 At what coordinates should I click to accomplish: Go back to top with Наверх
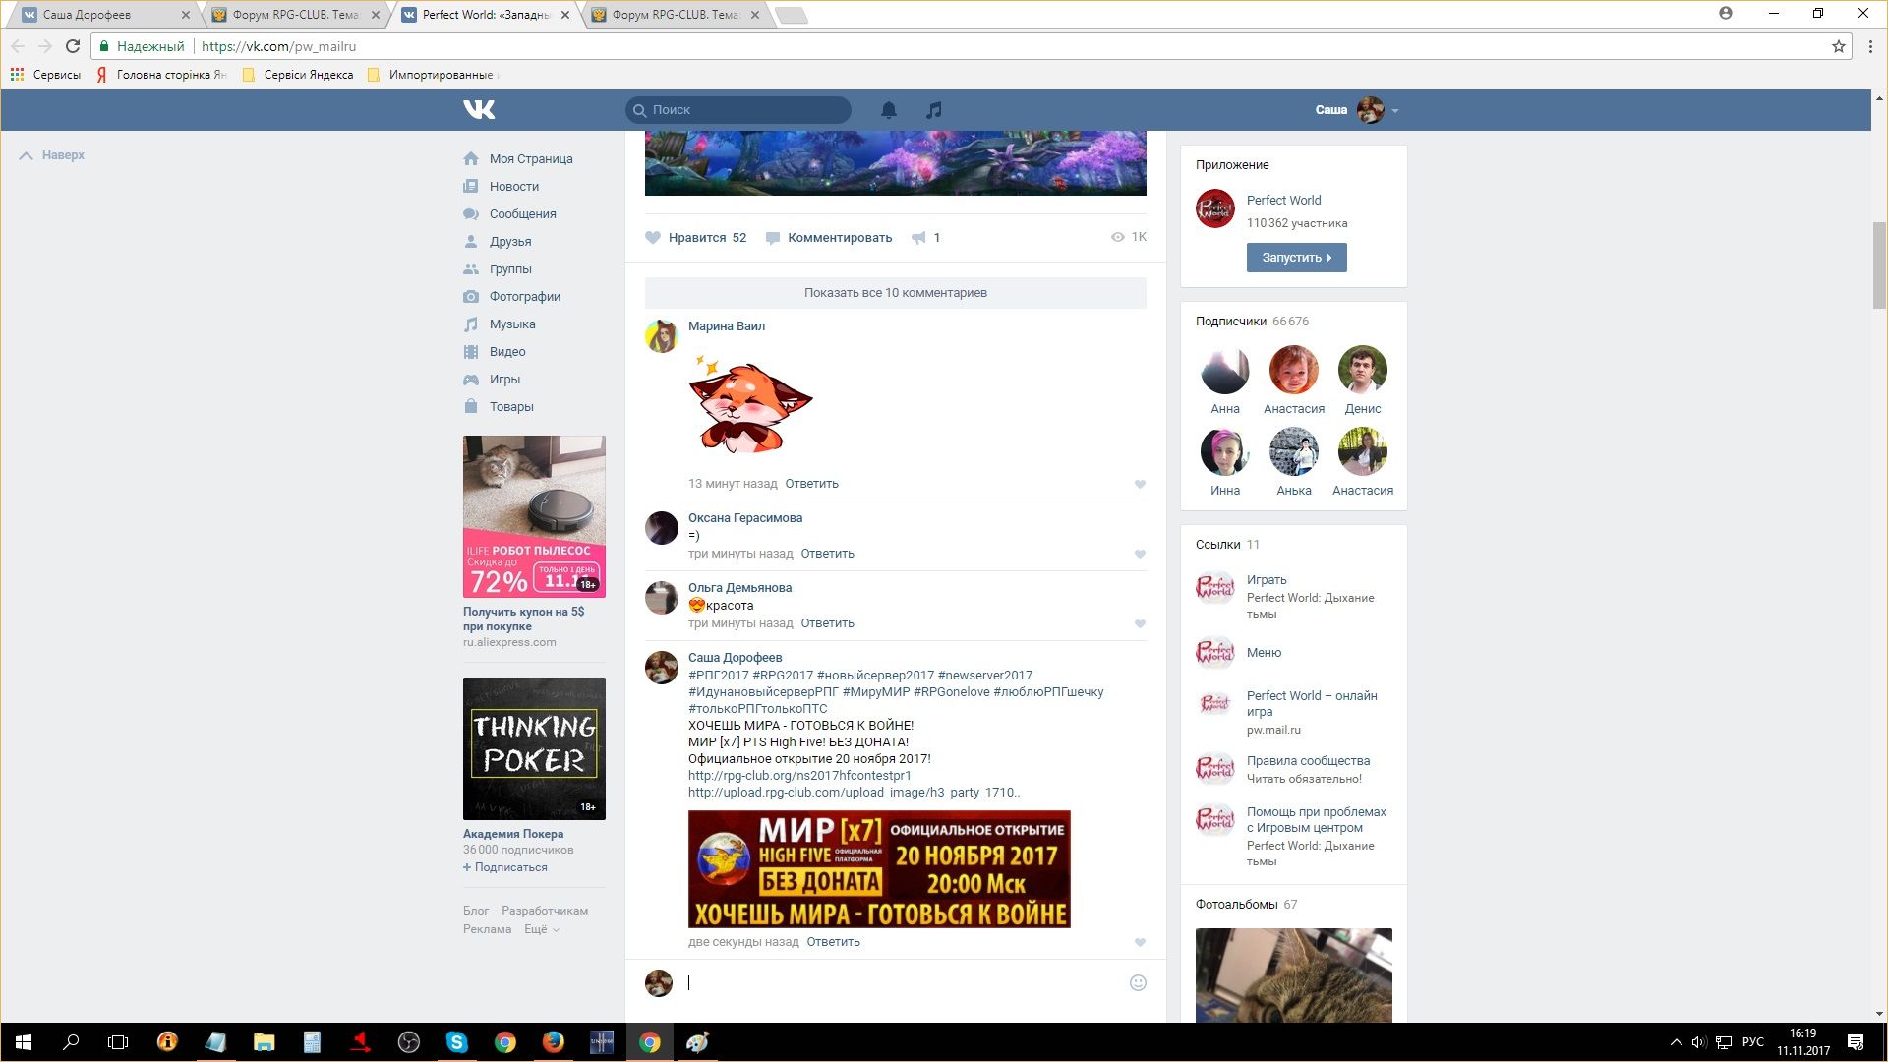click(x=52, y=155)
